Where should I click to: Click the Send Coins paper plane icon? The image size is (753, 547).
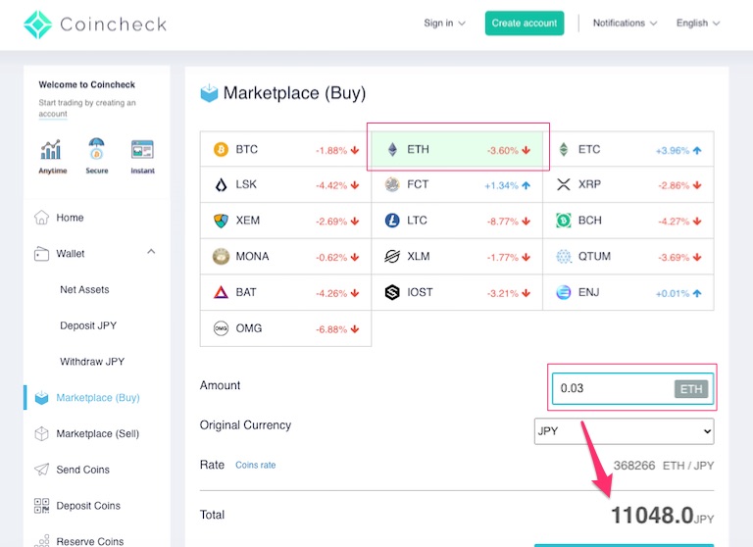pyautogui.click(x=42, y=470)
